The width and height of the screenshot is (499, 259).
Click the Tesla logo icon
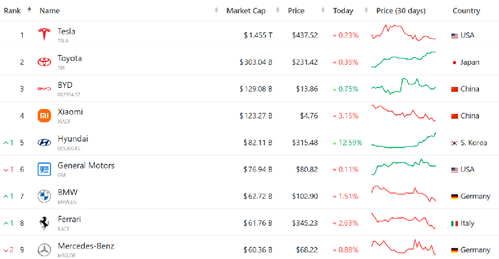[x=44, y=35]
